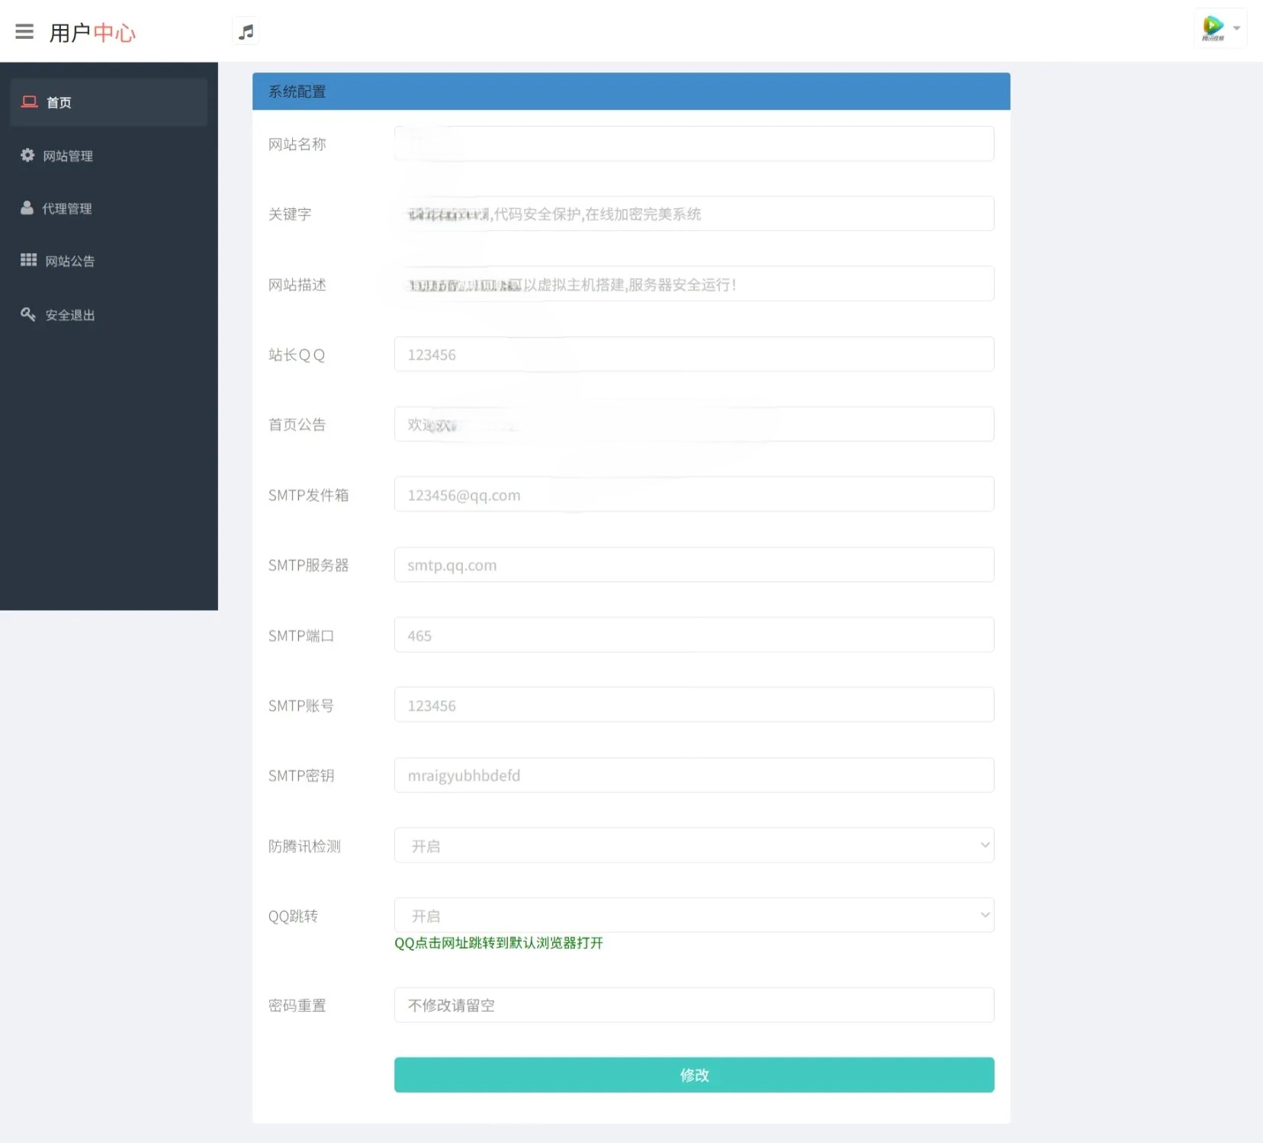Click the Tencent Video icon top right
The width and height of the screenshot is (1263, 1143).
pyautogui.click(x=1214, y=27)
